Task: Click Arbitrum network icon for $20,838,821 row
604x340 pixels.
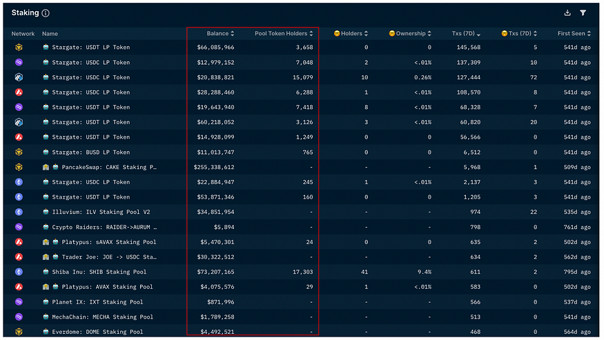Action: coord(19,77)
